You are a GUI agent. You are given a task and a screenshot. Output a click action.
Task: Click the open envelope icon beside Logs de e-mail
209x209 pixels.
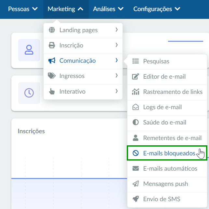click(136, 107)
